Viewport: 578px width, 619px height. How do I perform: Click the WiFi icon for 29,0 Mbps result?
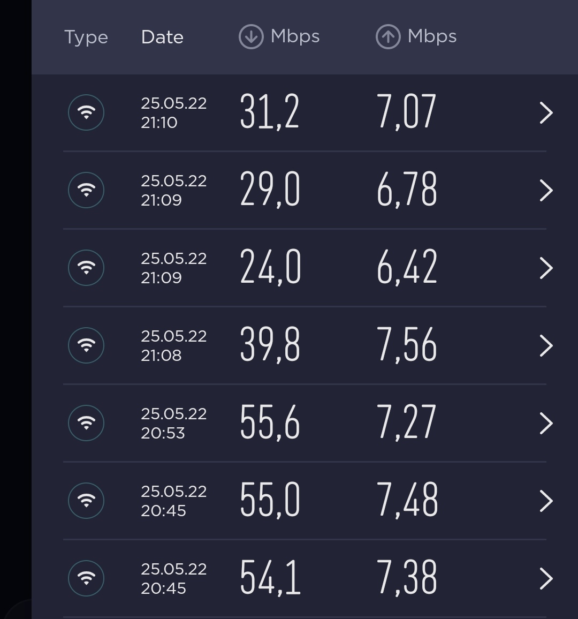tap(86, 190)
